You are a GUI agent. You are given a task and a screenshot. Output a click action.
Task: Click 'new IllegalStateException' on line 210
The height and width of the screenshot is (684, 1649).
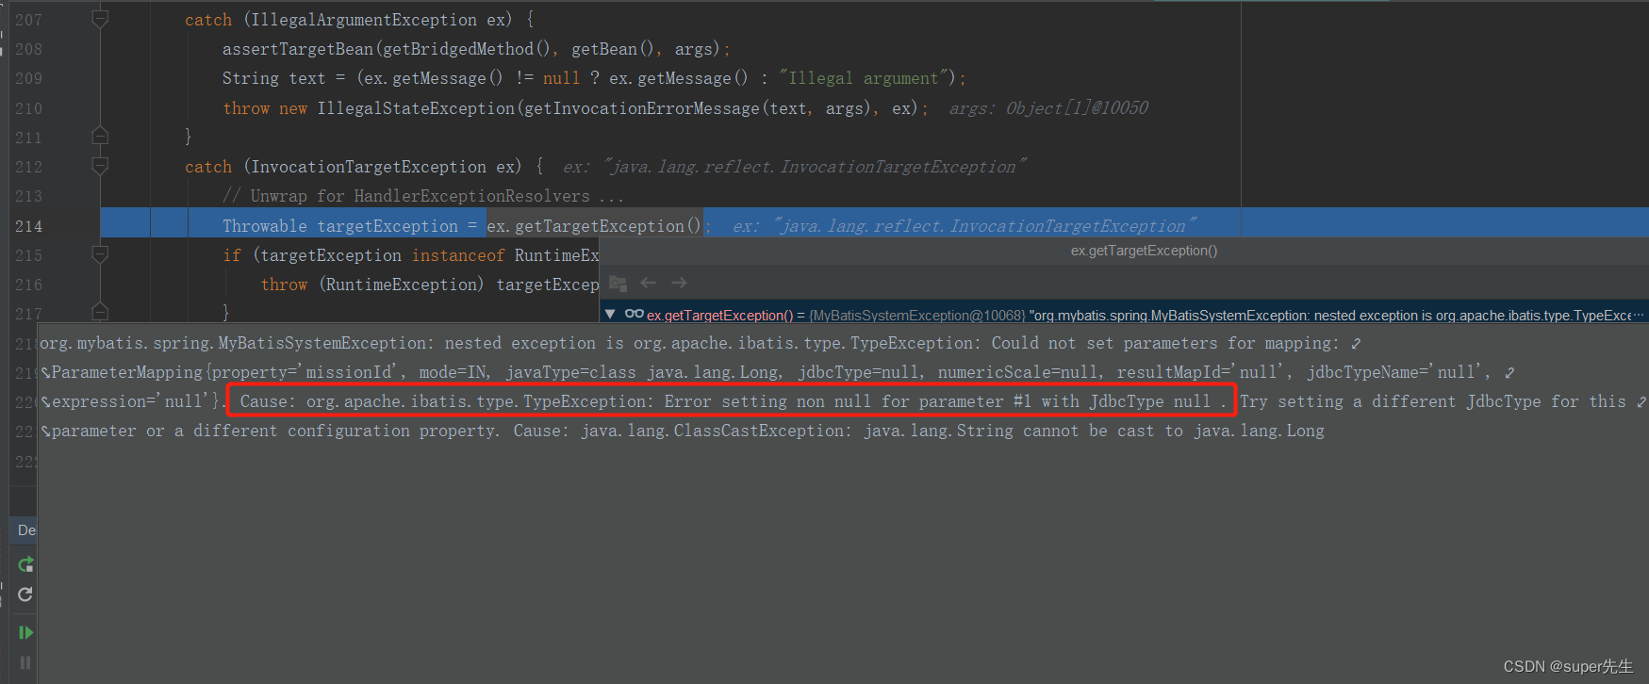(x=397, y=108)
